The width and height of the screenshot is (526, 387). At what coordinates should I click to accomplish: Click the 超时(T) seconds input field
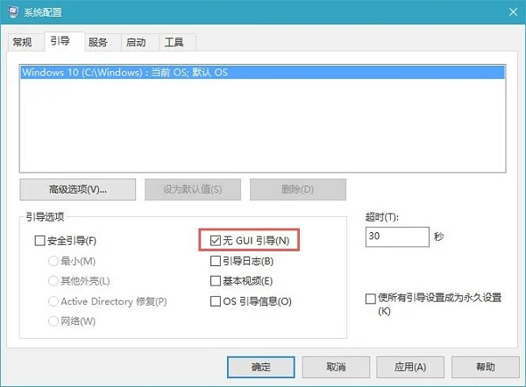click(397, 236)
